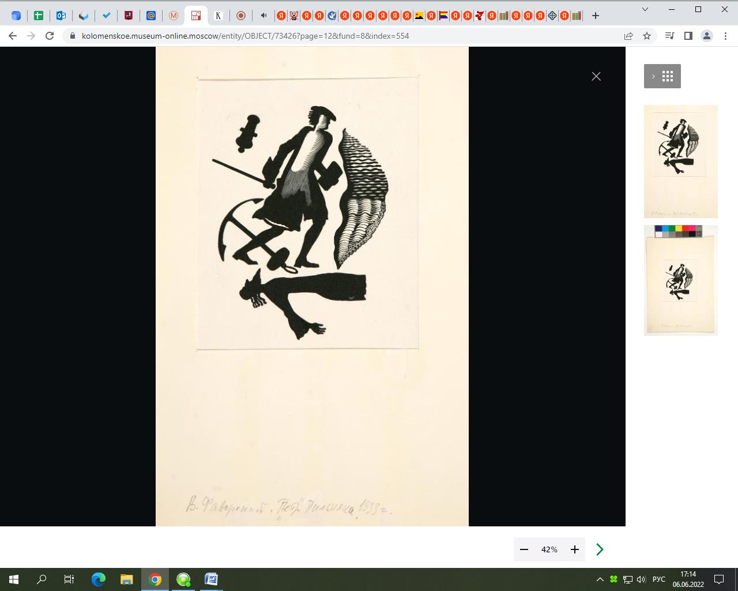View site information lock icon
This screenshot has height=591, width=738.
(x=72, y=36)
